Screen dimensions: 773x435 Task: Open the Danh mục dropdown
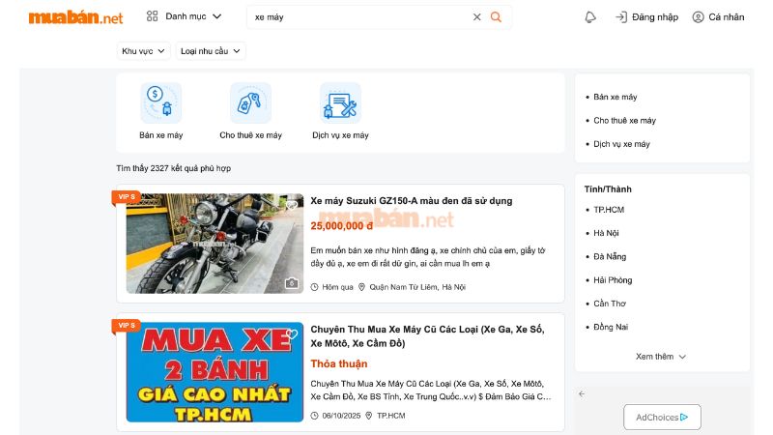tap(184, 16)
